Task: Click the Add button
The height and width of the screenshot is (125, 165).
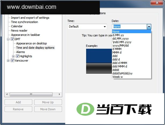Action: 18,102
